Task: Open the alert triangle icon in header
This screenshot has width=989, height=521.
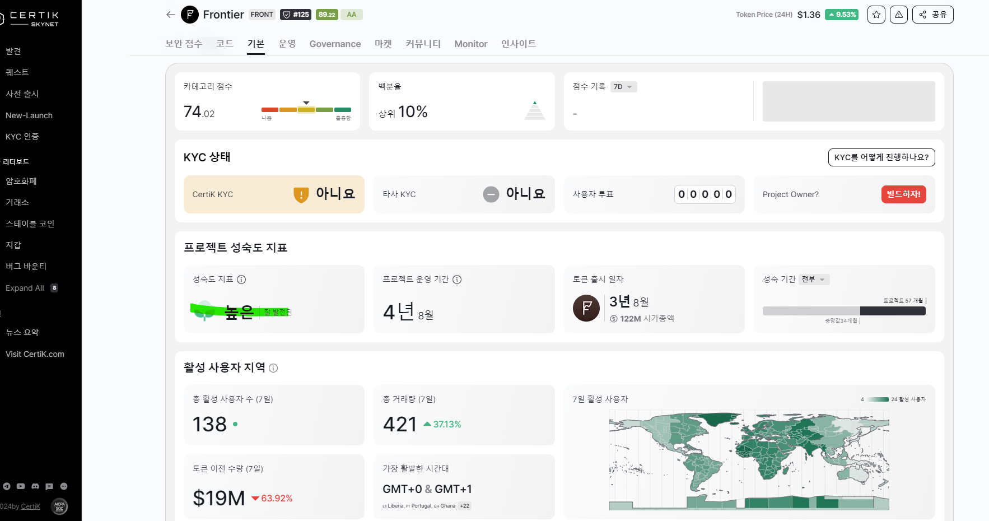Action: click(x=899, y=15)
